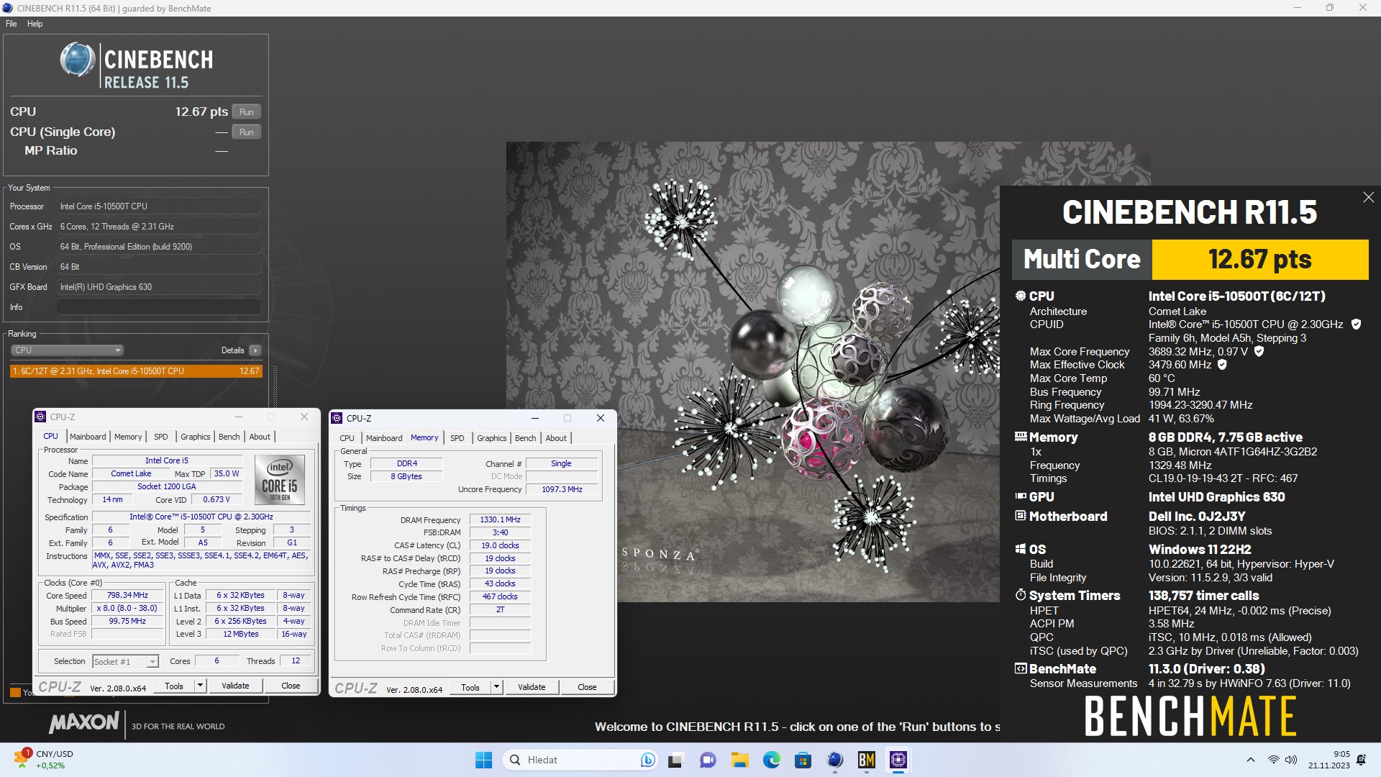This screenshot has height=777, width=1381.
Task: Open Bench tab in right CPU-Z window
Action: [x=526, y=438]
